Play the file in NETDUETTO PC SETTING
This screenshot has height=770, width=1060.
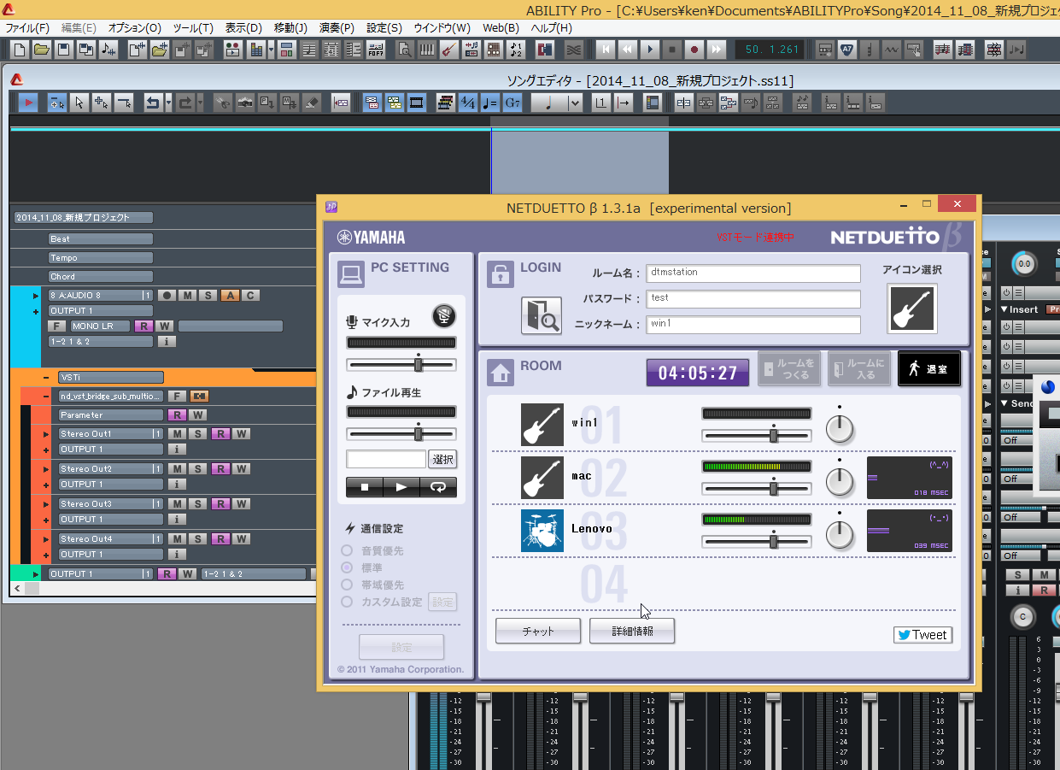[401, 487]
